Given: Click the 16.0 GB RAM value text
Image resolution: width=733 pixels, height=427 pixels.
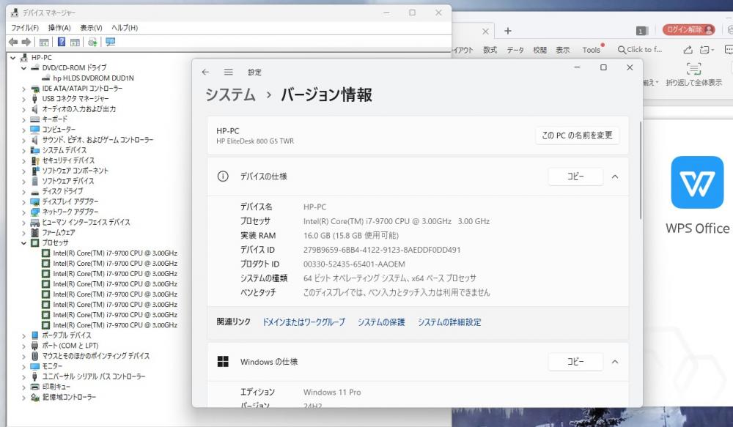Looking at the screenshot, I should tap(350, 235).
